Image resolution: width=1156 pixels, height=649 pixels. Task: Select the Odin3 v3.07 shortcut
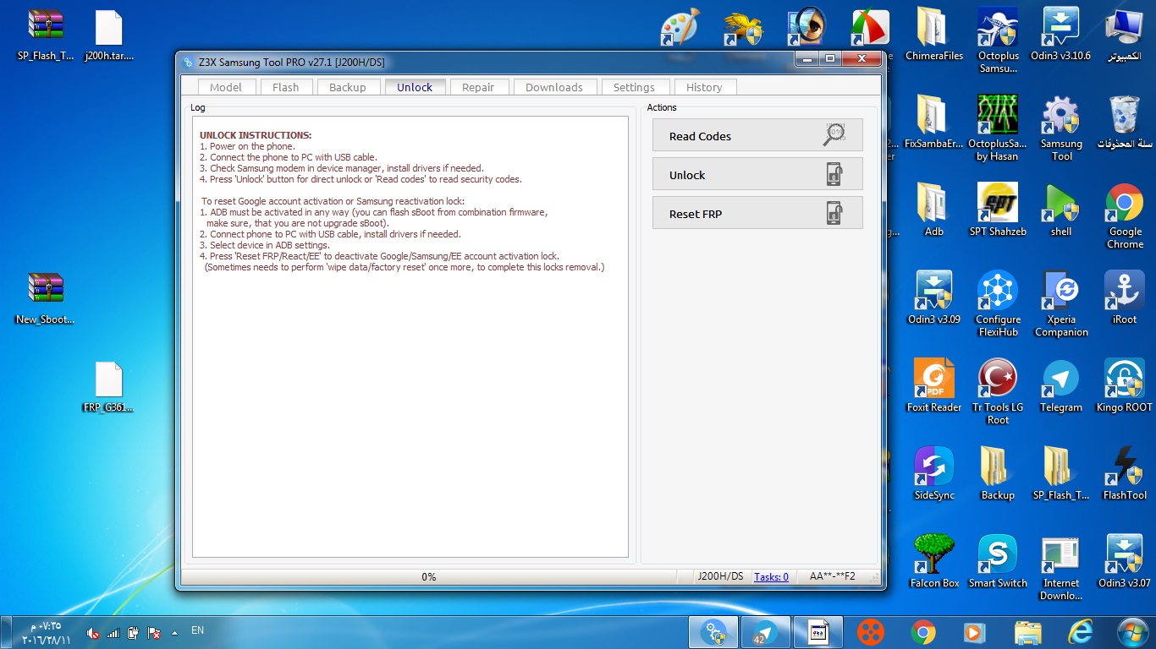tap(1125, 562)
